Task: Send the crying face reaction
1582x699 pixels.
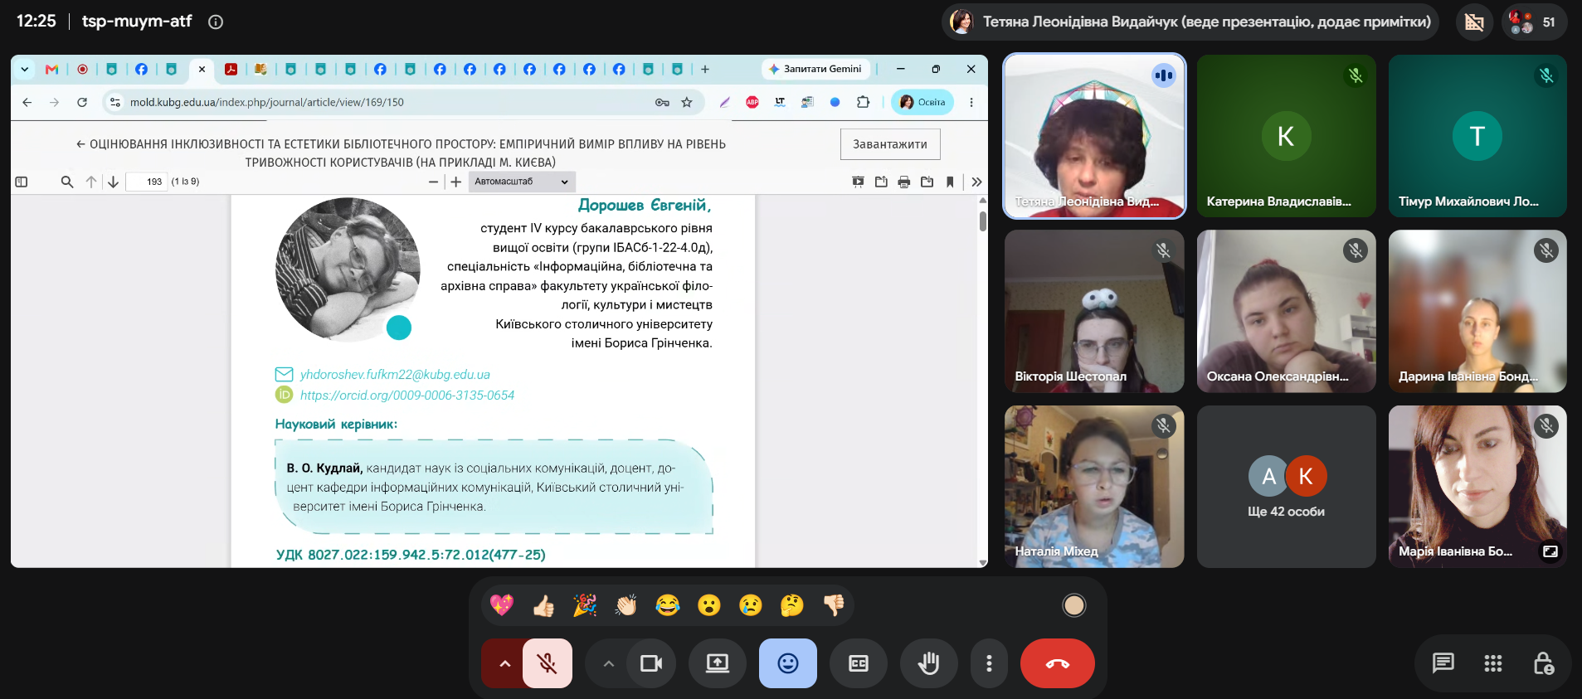Action: point(751,605)
